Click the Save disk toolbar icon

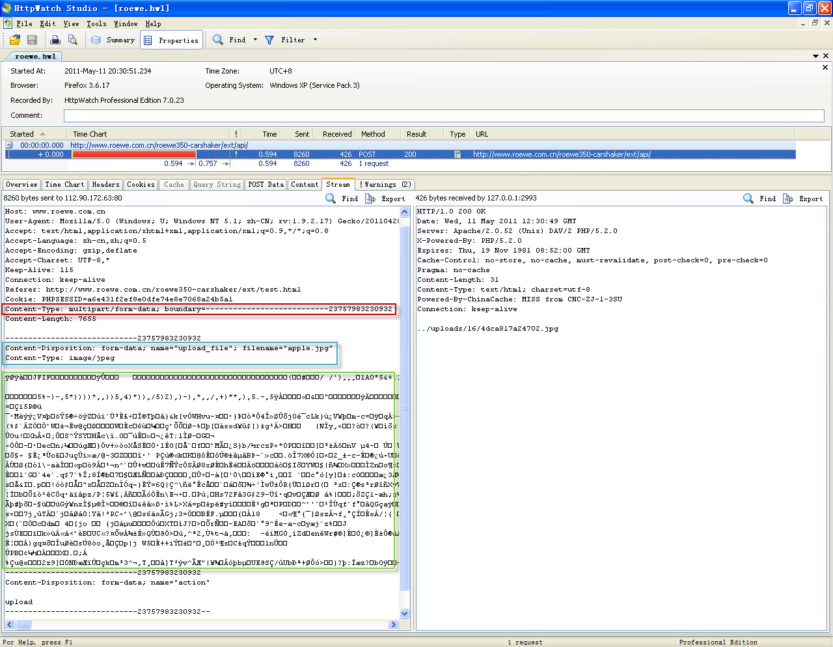click(x=31, y=40)
